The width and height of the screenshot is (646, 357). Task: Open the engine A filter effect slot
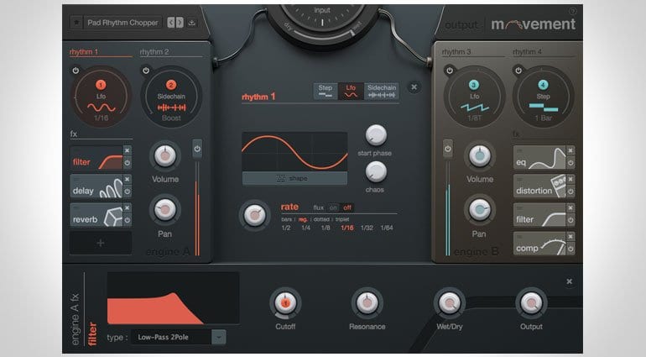click(96, 157)
